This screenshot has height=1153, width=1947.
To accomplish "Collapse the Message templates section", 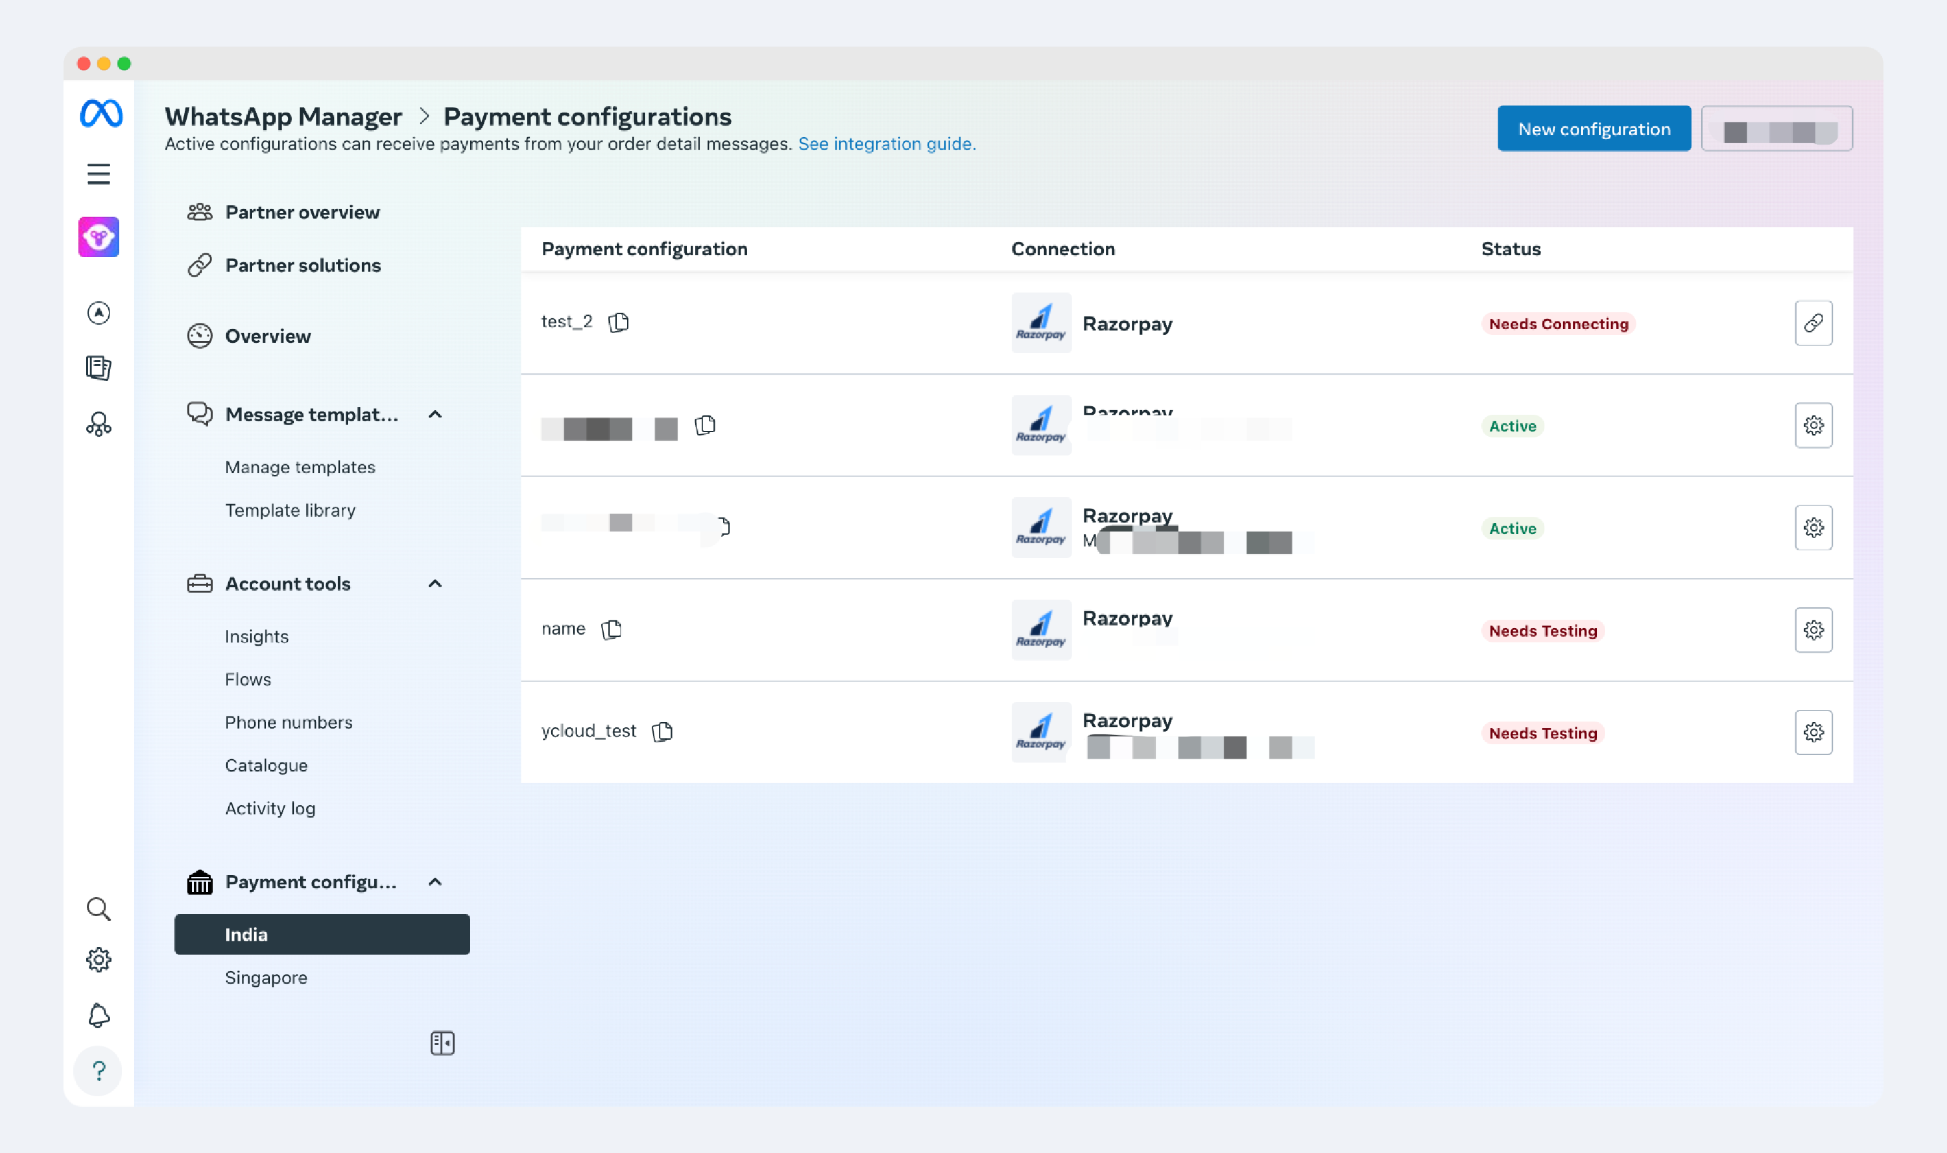I will point(435,415).
